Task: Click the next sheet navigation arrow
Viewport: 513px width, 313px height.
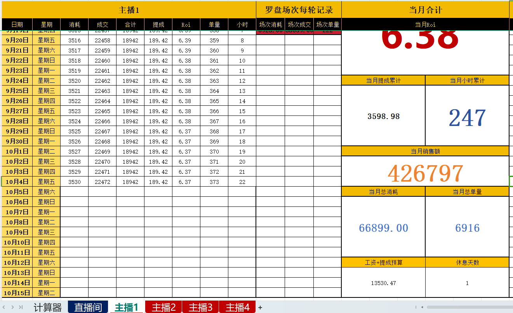Action: pos(13,307)
